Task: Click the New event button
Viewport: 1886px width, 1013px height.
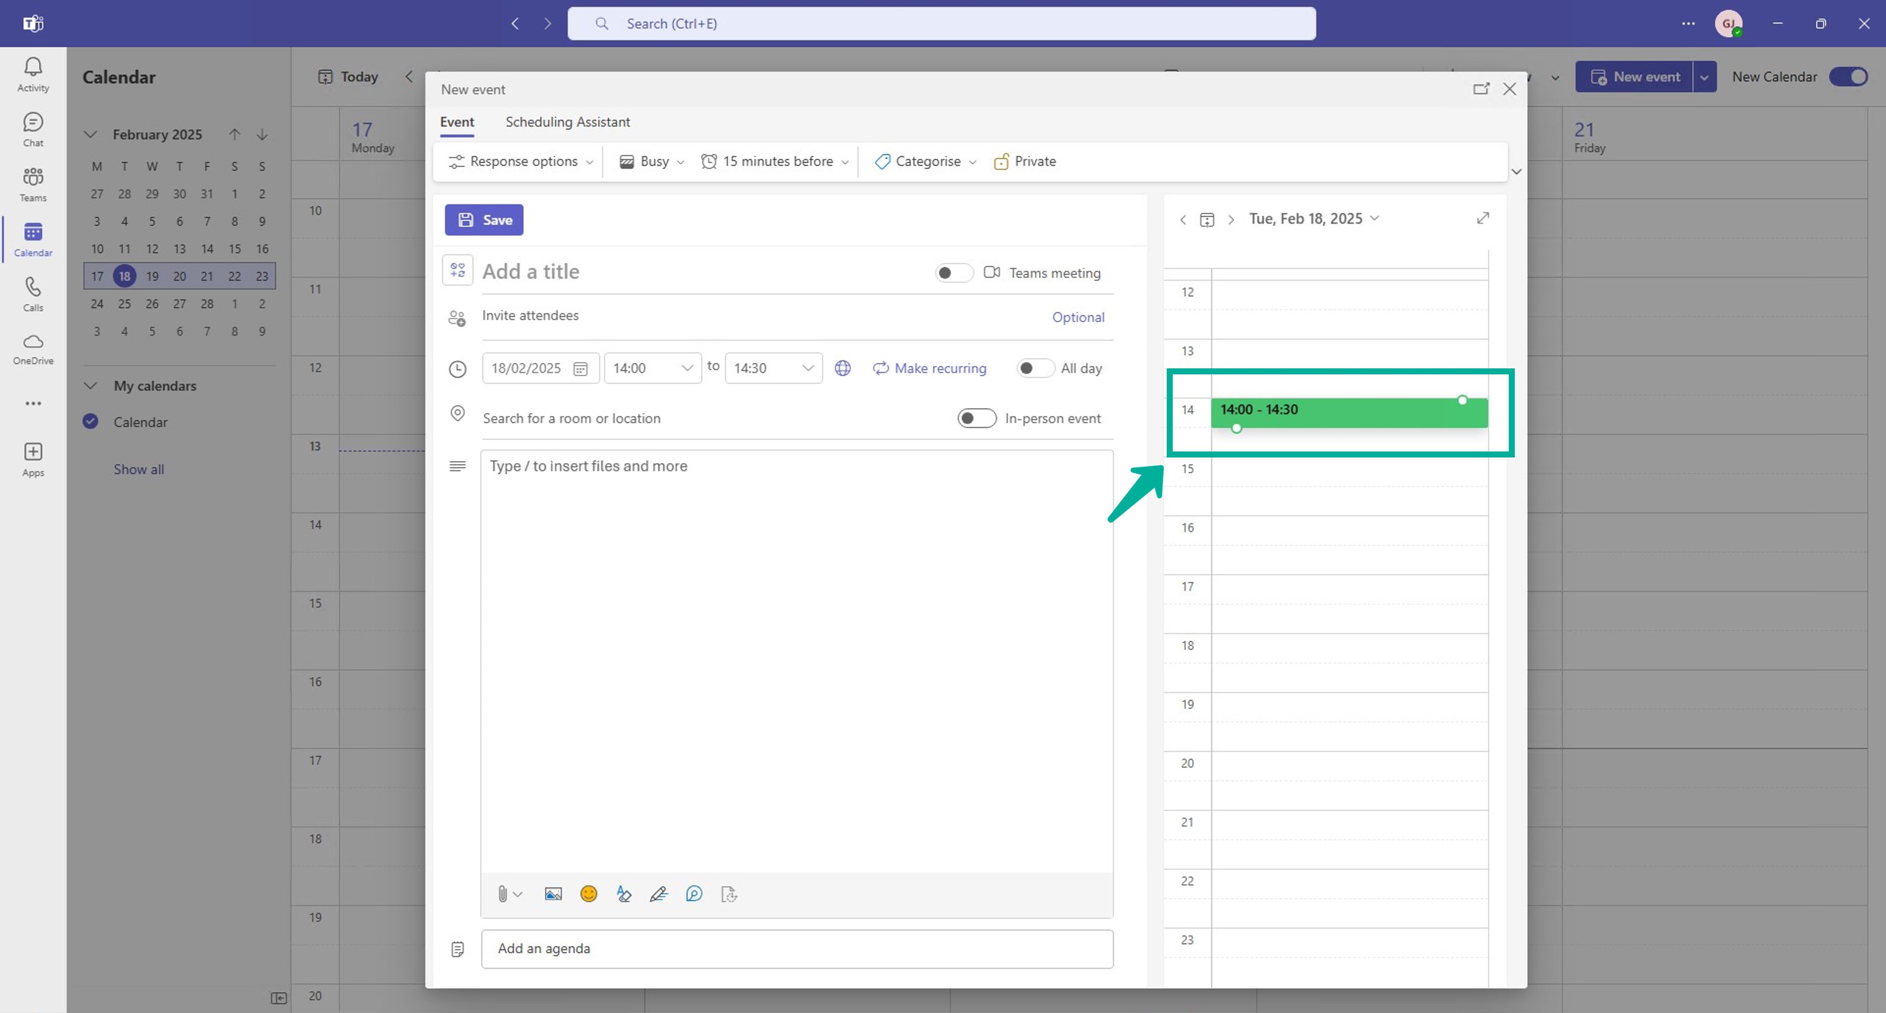Action: point(1634,77)
